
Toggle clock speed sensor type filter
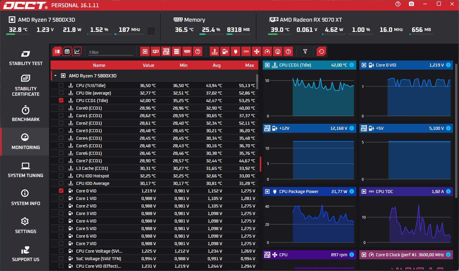(267, 51)
